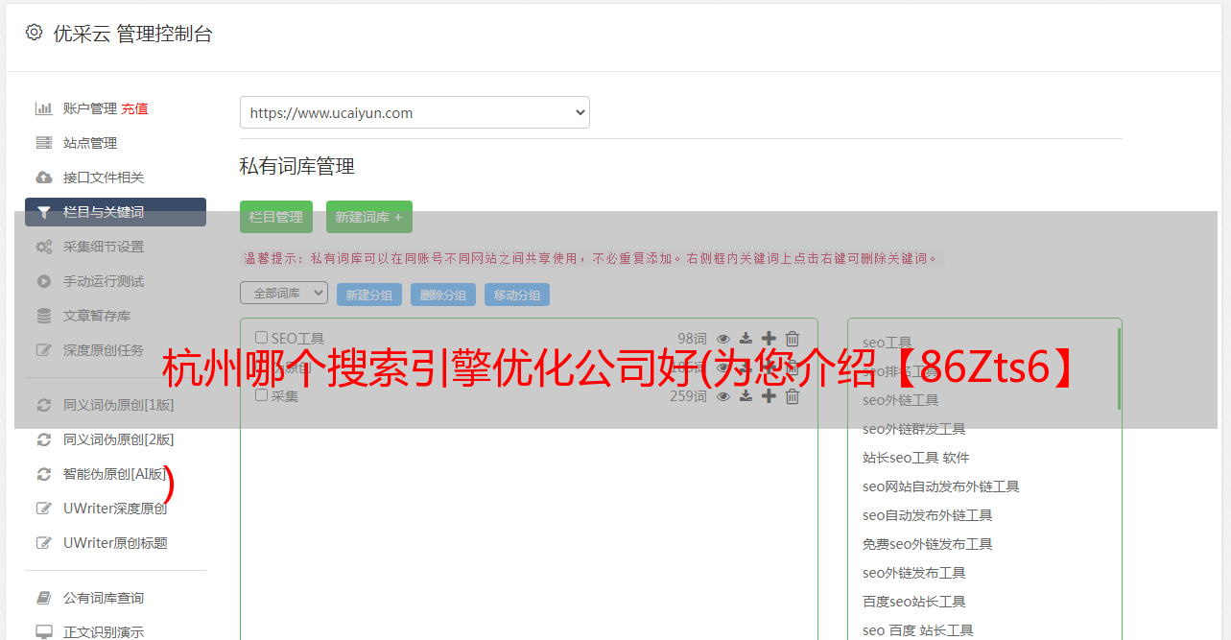The height and width of the screenshot is (640, 1231).
Task: Click the green 栏目管理 button
Action: [x=276, y=217]
